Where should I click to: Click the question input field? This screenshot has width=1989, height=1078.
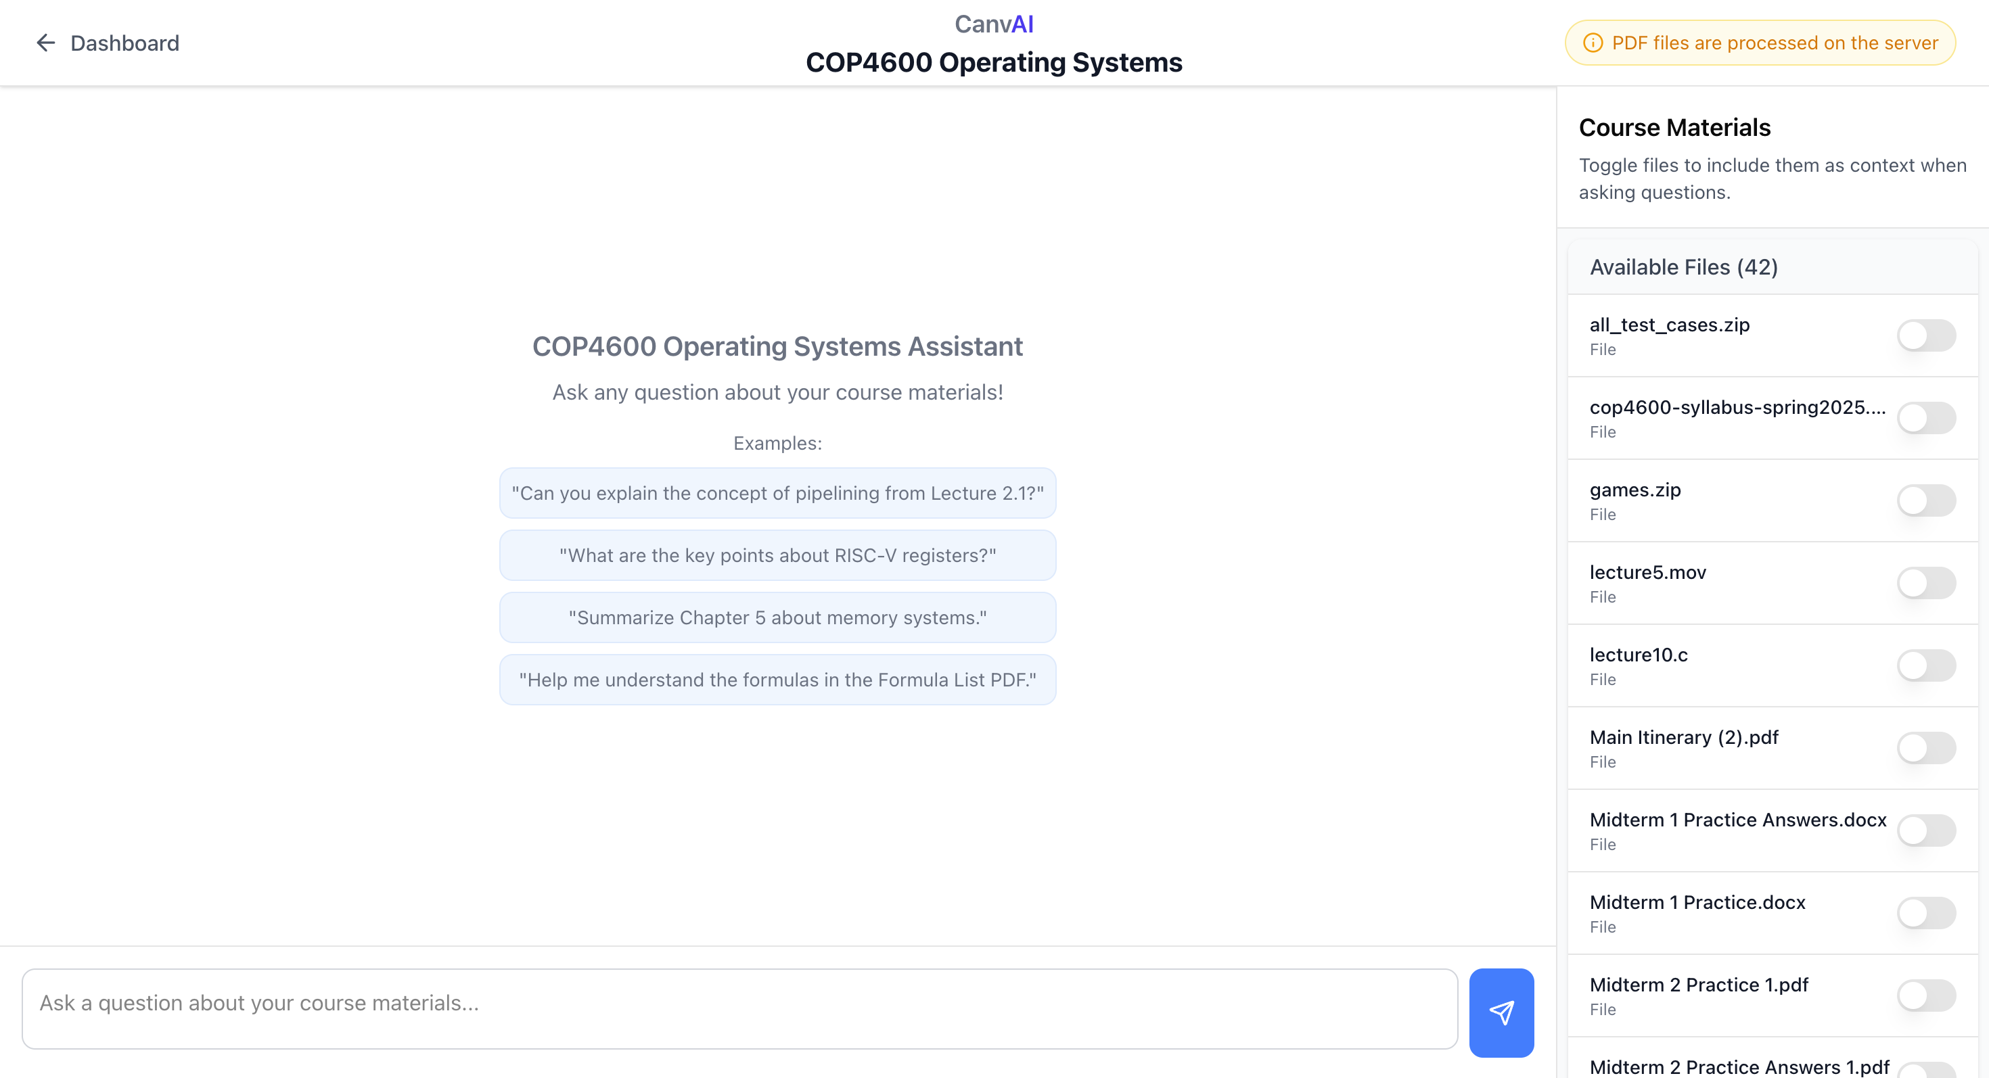pos(739,1008)
